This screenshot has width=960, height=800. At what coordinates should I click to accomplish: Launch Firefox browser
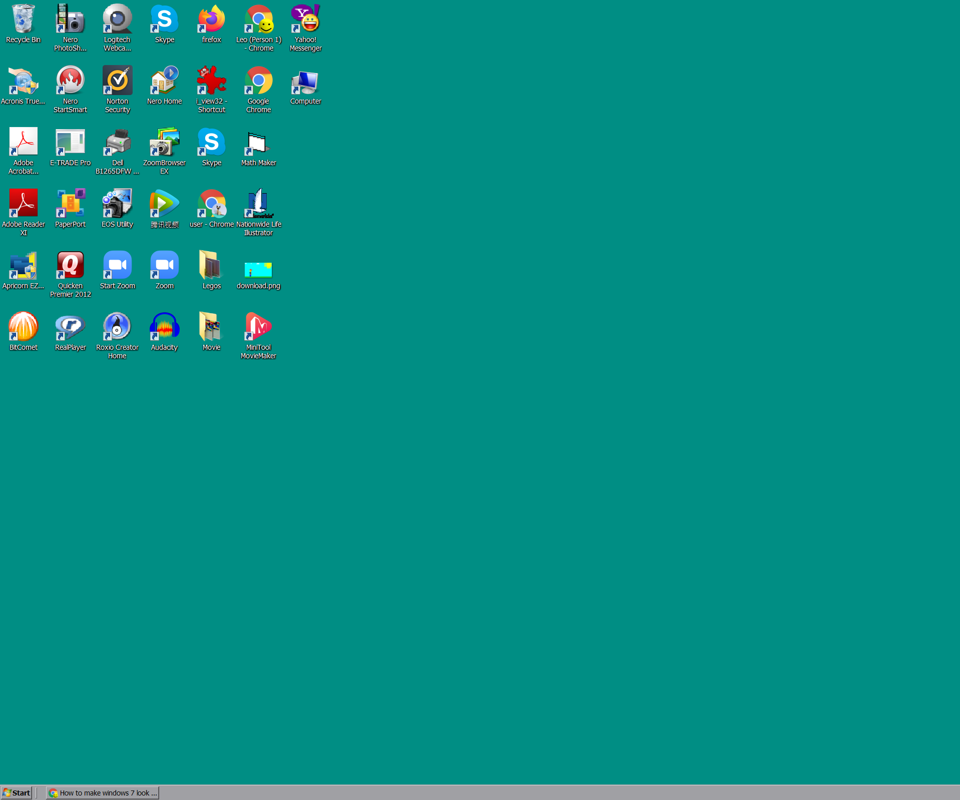click(x=211, y=20)
